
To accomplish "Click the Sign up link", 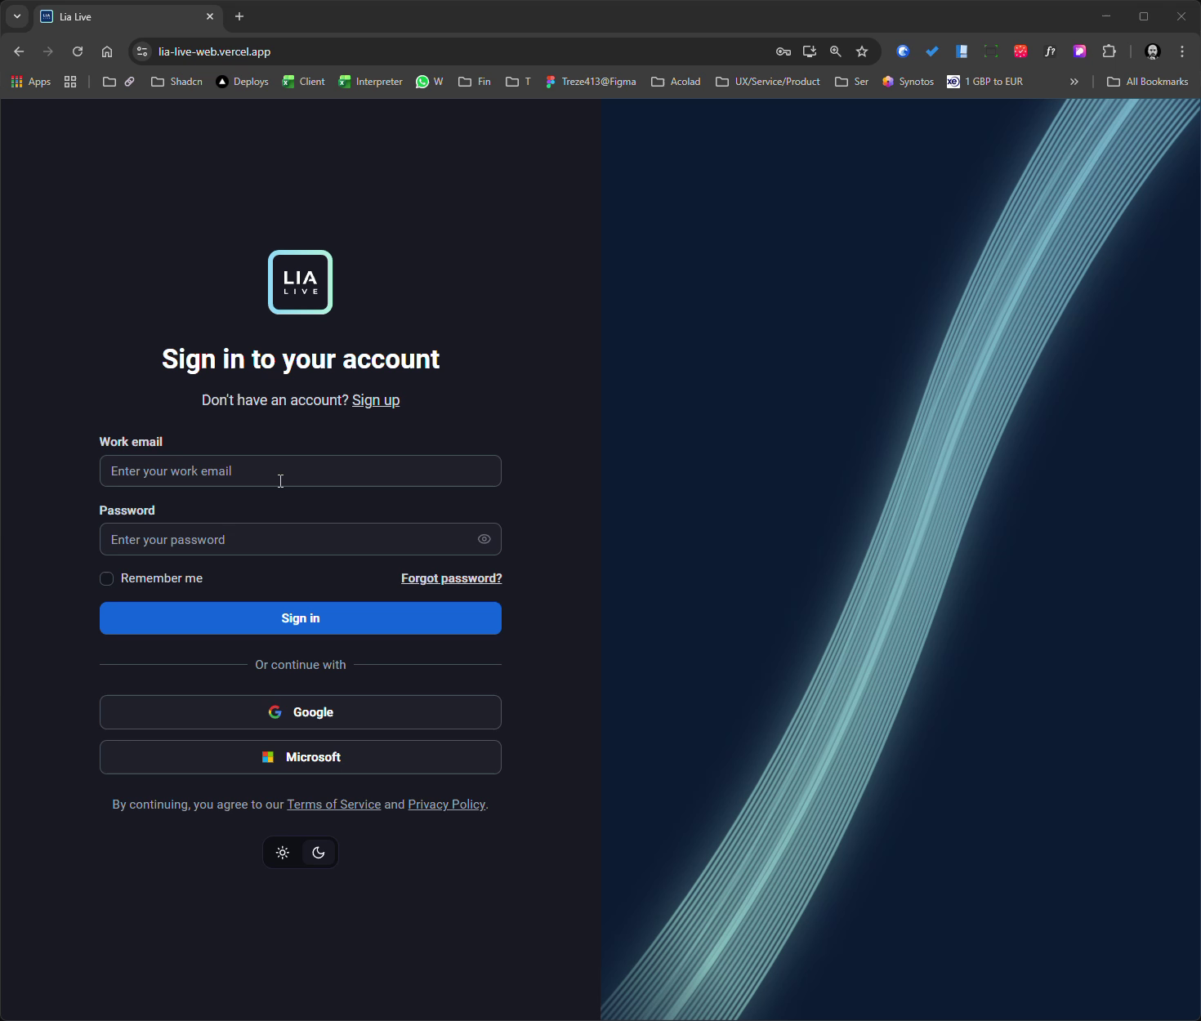I will click(376, 399).
